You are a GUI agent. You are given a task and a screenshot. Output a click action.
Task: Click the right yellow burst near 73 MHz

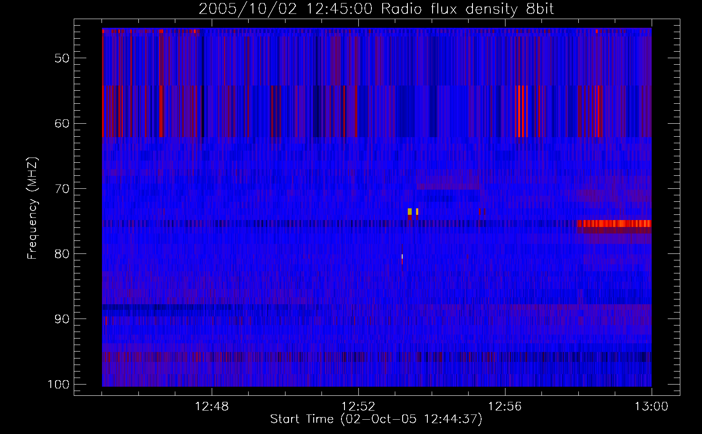click(x=417, y=211)
